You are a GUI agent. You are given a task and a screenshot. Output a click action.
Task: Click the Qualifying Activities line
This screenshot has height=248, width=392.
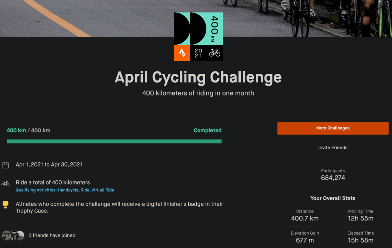pyautogui.click(x=65, y=190)
